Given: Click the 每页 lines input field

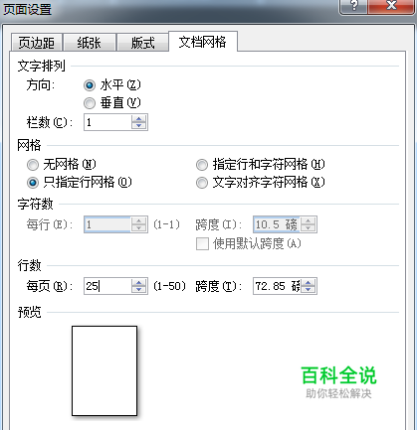Looking at the screenshot, I should pyautogui.click(x=107, y=286).
